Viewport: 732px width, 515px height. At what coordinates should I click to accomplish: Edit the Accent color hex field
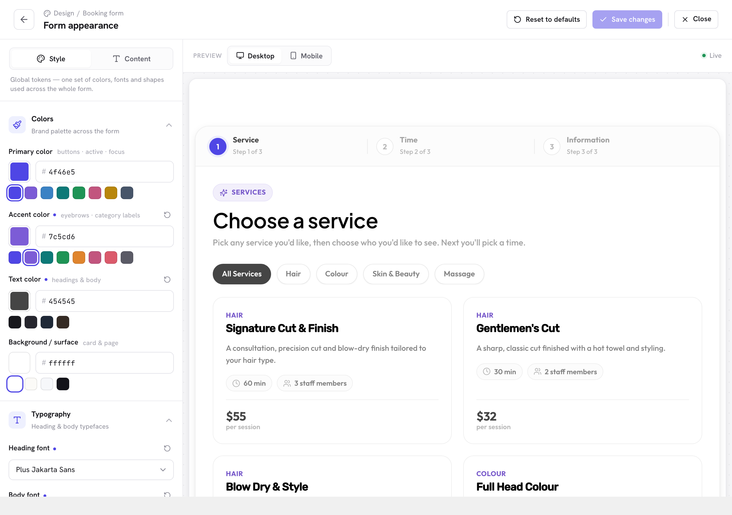point(105,236)
